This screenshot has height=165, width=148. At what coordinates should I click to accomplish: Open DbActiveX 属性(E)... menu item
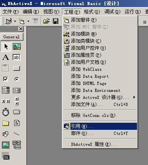point(100,144)
